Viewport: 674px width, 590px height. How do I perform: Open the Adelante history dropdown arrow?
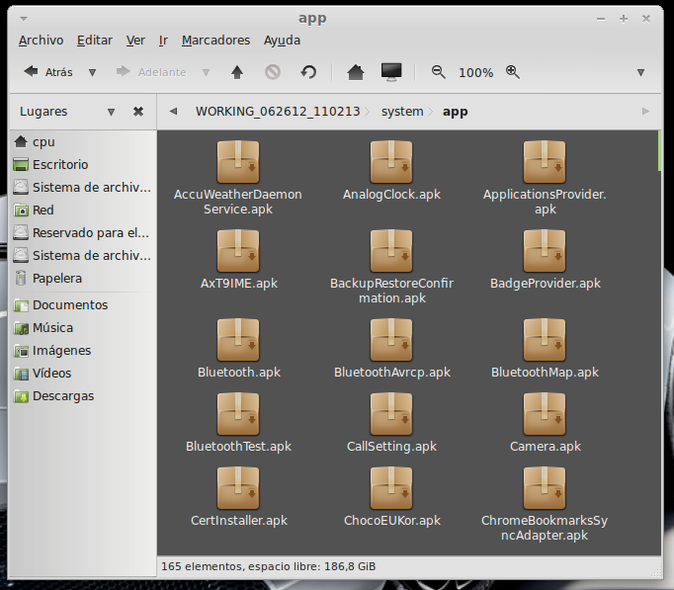click(206, 72)
